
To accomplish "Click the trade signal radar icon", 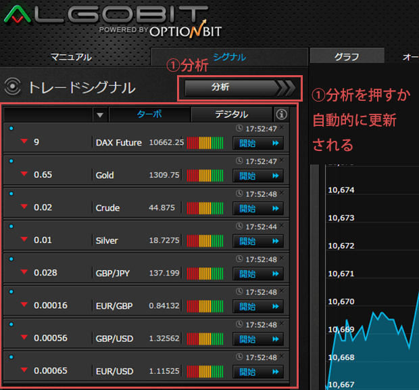I will (x=12, y=86).
